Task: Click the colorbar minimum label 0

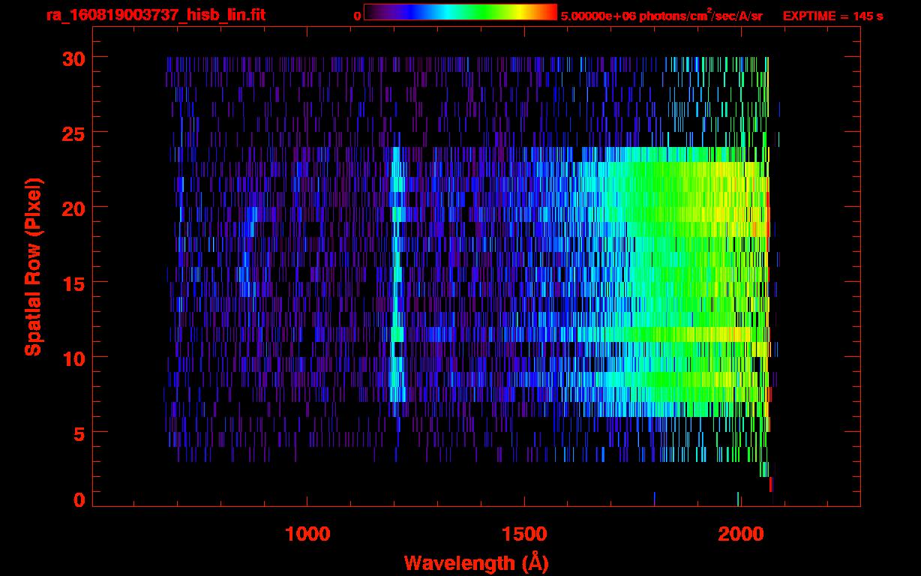Action: (x=357, y=16)
